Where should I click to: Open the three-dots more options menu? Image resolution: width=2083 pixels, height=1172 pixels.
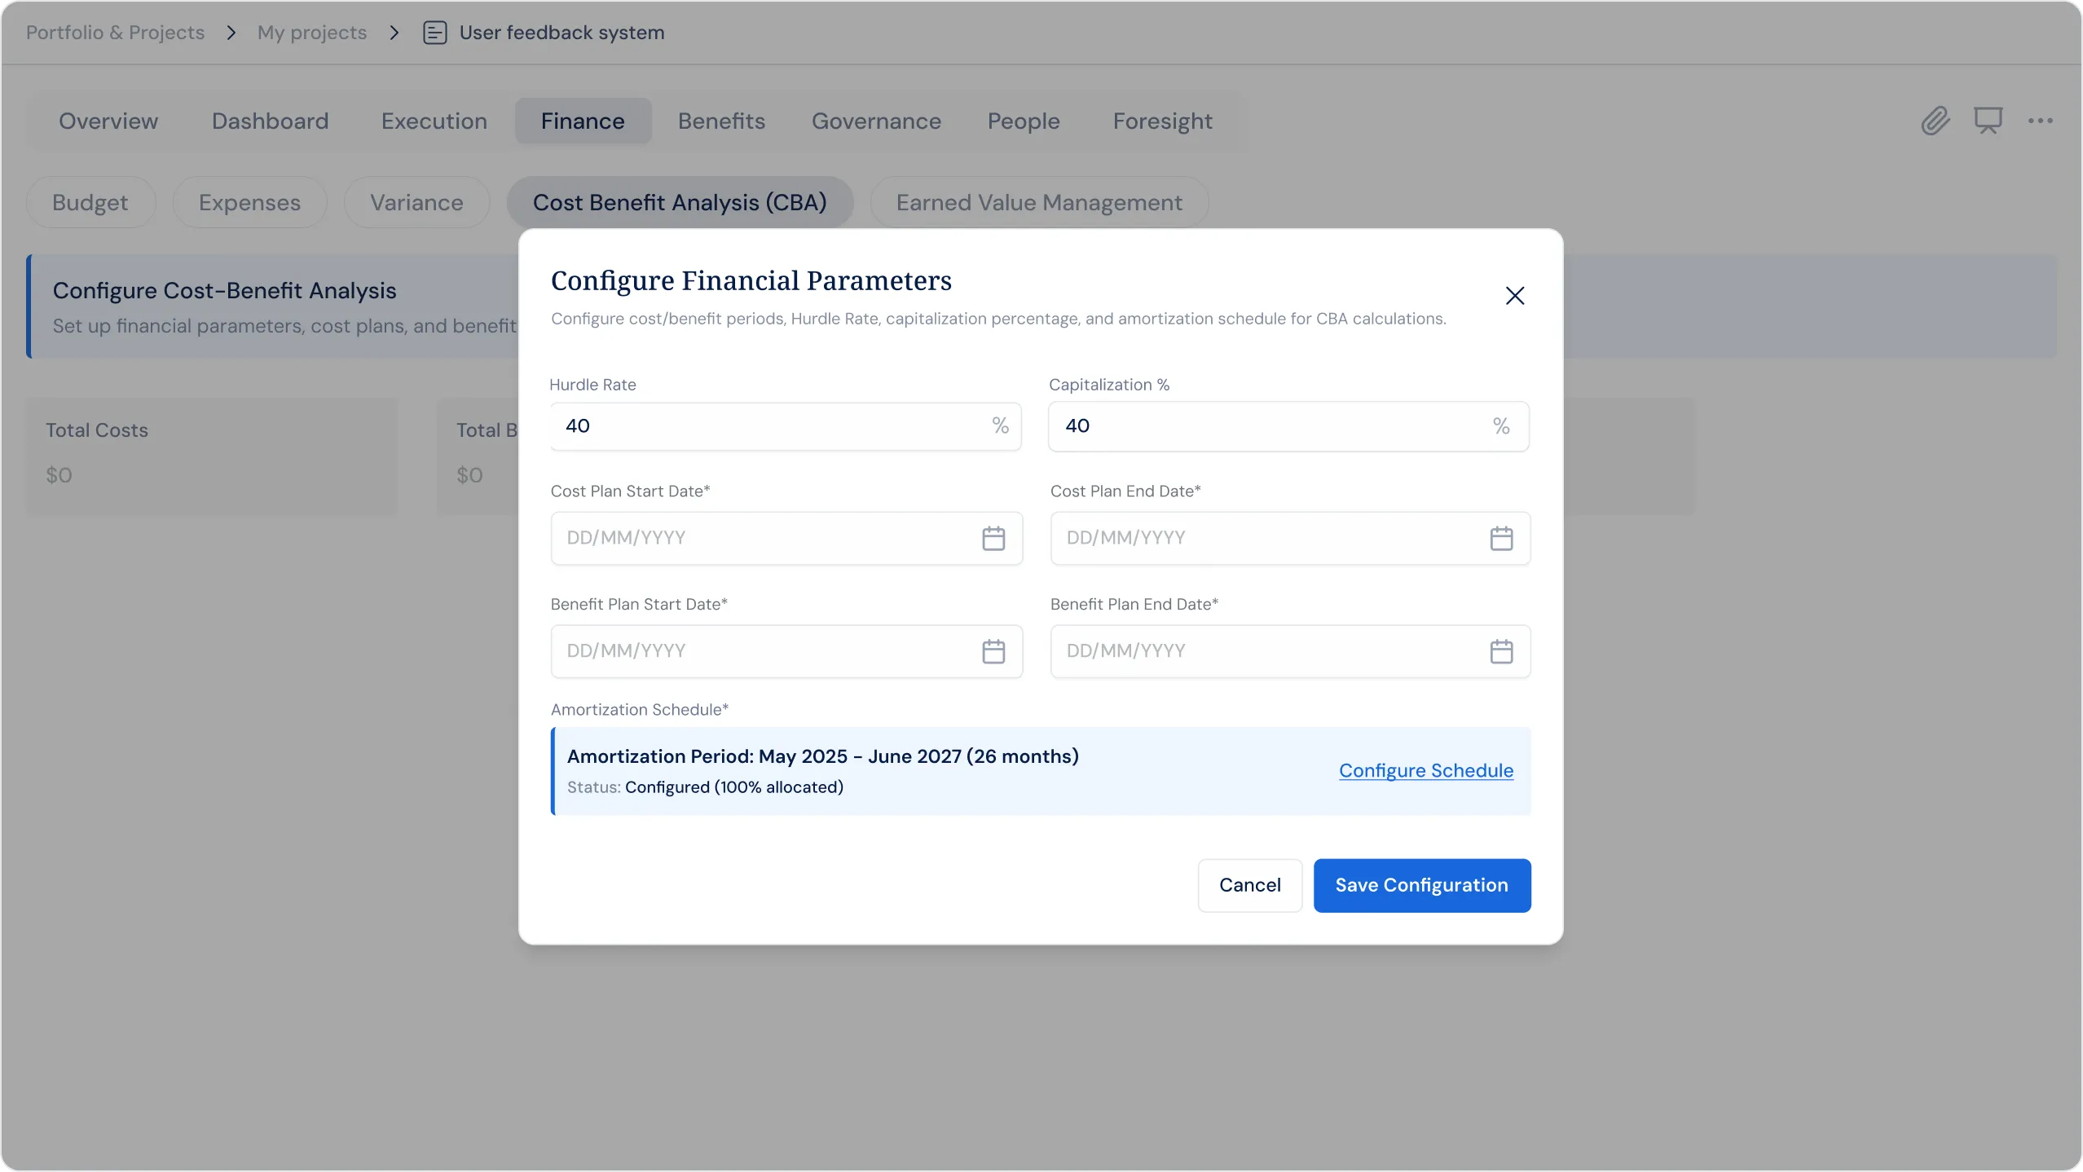(2041, 121)
